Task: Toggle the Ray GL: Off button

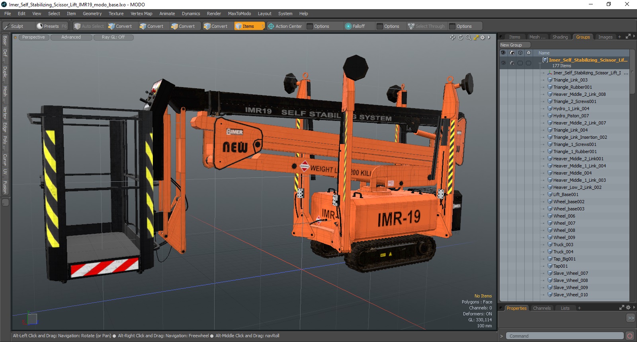Action: pyautogui.click(x=113, y=37)
